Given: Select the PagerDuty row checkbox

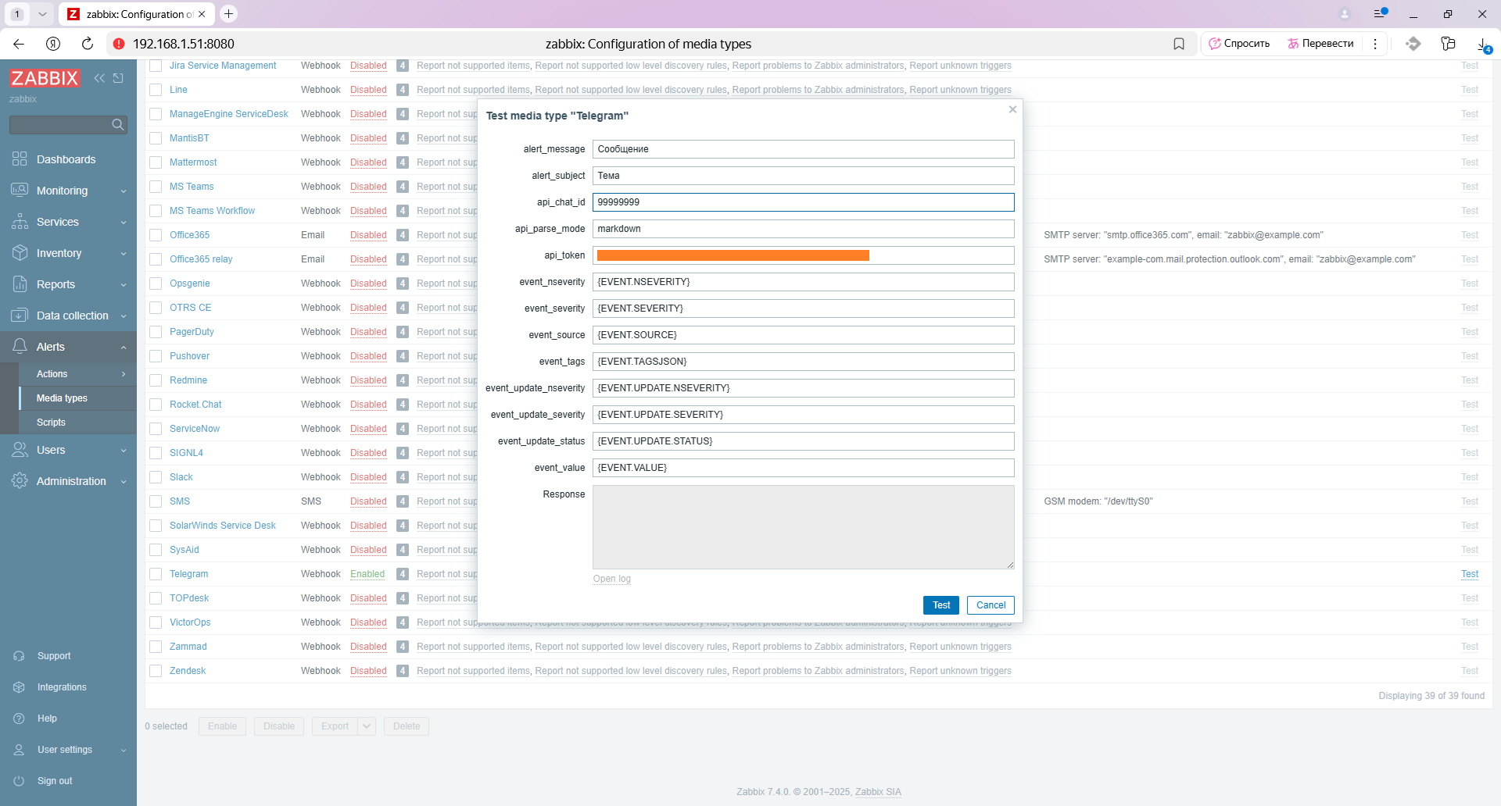Looking at the screenshot, I should (x=156, y=332).
